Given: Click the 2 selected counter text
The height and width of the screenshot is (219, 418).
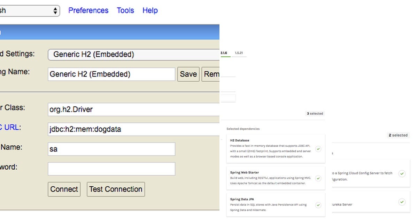Looking at the screenshot, I should (398, 135).
